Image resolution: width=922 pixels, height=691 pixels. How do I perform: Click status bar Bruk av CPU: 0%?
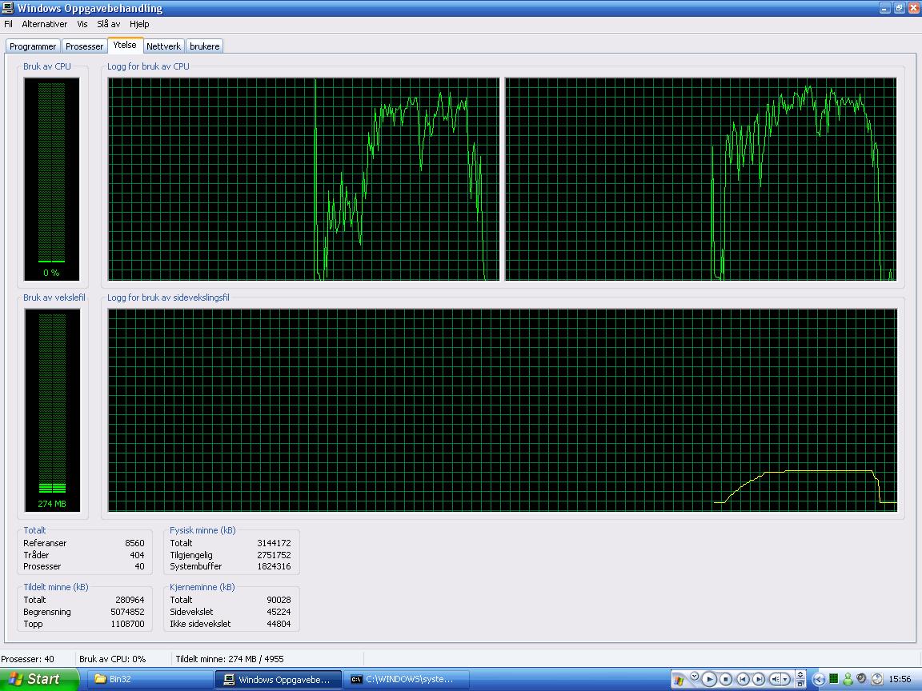point(112,659)
